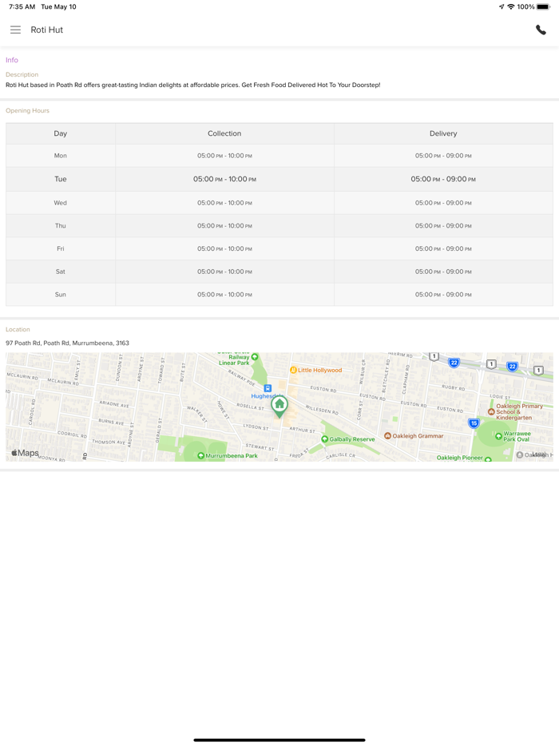The image size is (559, 746).
Task: Tap the route 15 highway shield
Action: point(474,423)
